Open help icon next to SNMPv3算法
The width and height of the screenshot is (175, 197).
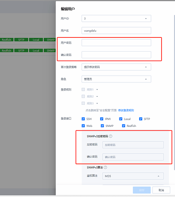[x=105, y=167]
